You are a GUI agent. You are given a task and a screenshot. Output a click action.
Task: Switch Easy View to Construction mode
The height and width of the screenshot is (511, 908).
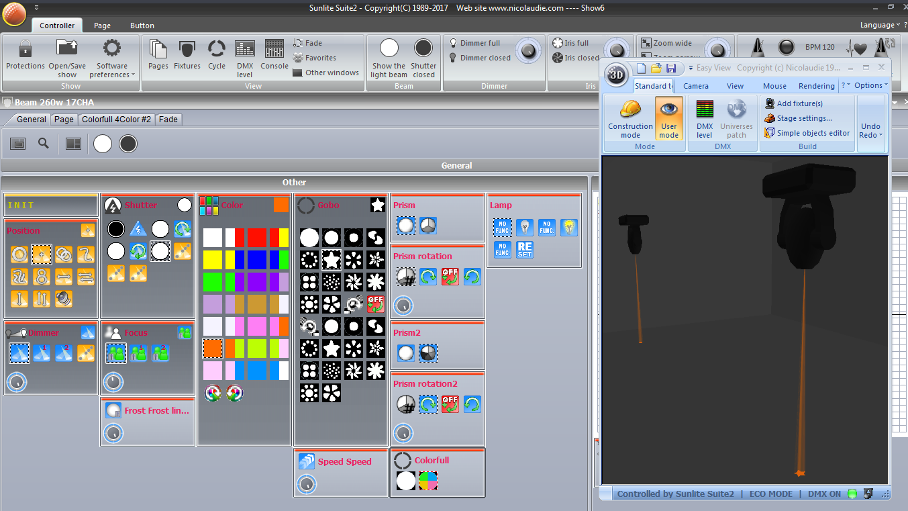pyautogui.click(x=630, y=118)
